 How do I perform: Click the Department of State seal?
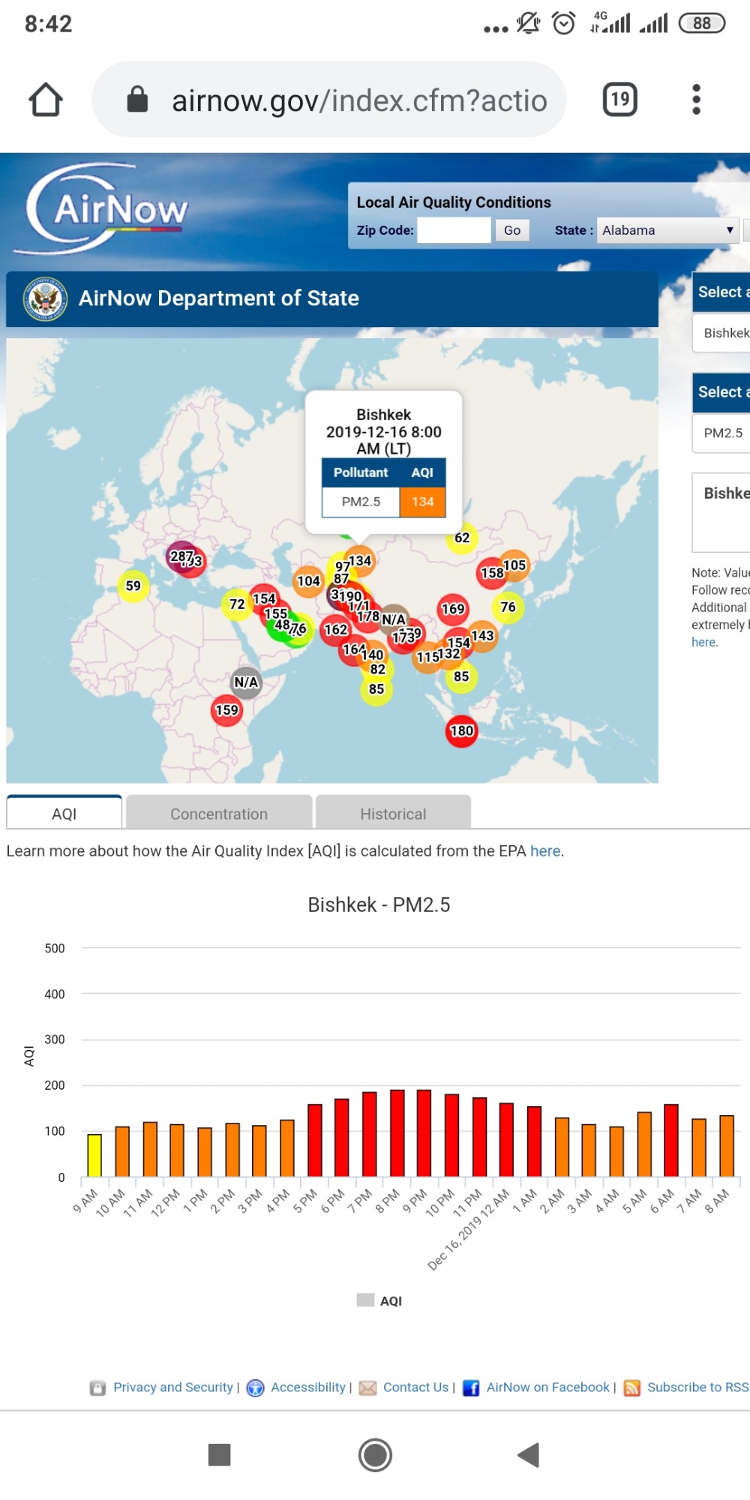46,298
